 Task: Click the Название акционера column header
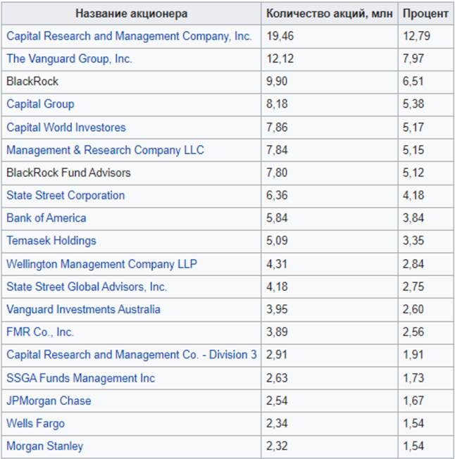(x=132, y=13)
